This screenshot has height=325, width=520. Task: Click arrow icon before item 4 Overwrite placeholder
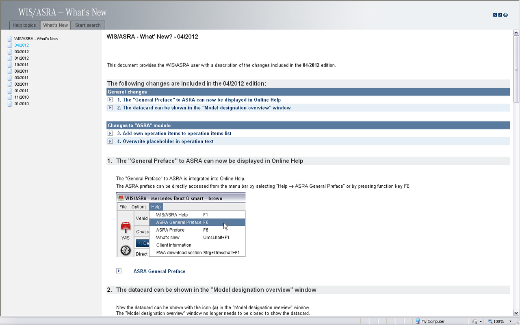(110, 141)
